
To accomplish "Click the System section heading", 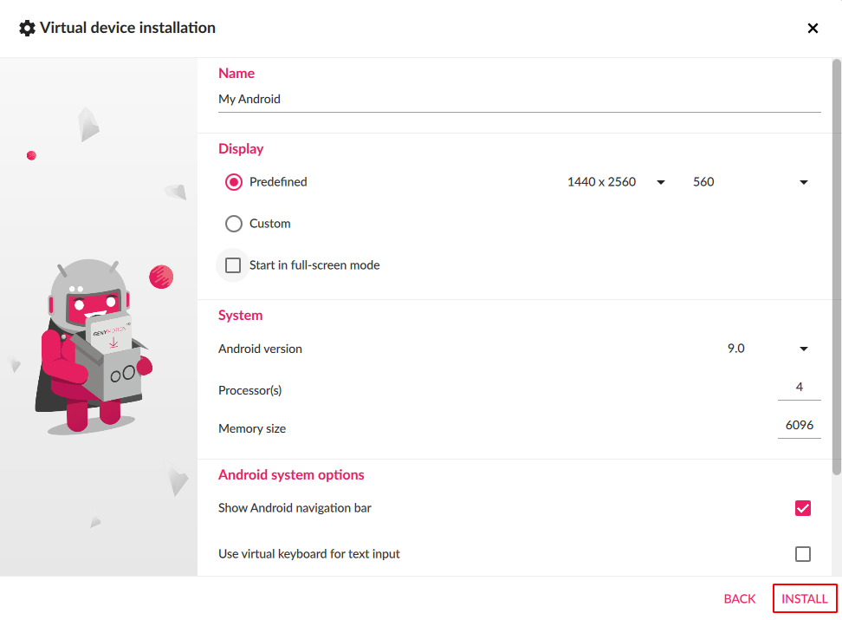I will [x=240, y=316].
